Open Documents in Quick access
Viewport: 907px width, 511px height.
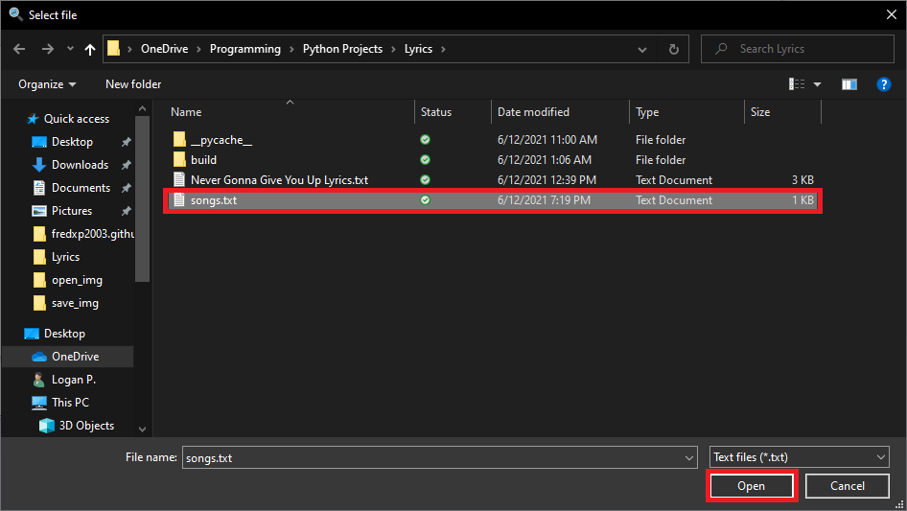[81, 188]
